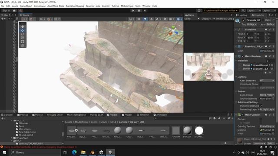Open the Layer dropdown in Inspector
The height and width of the screenshot is (156, 278).
tap(271, 24)
